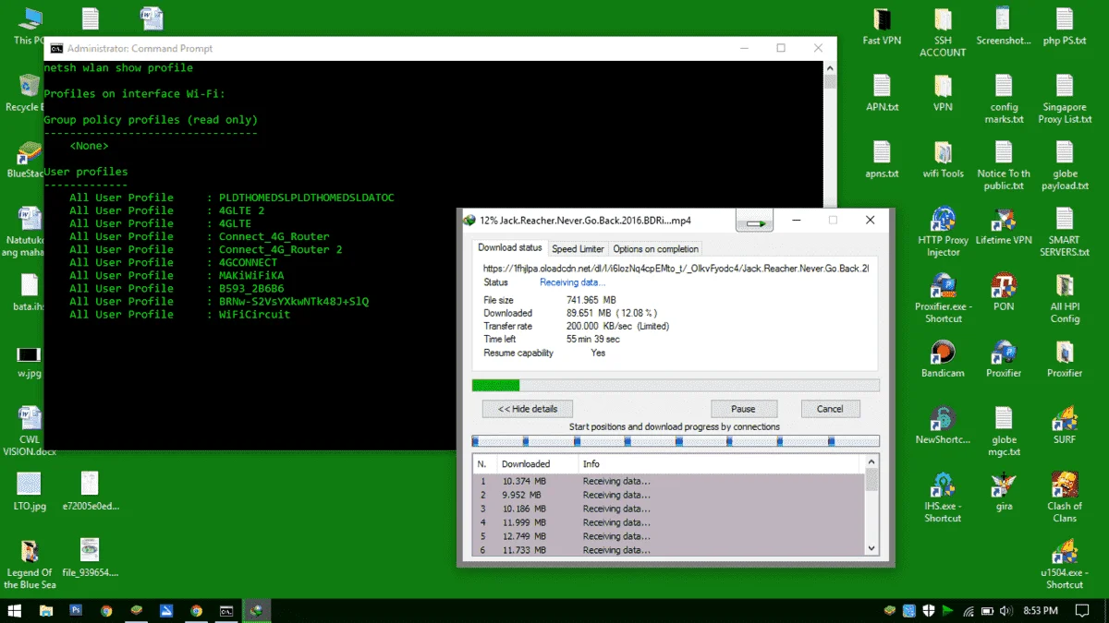Launch IHS.exe - Shortcut icon
This screenshot has height=623, width=1109.
(943, 498)
